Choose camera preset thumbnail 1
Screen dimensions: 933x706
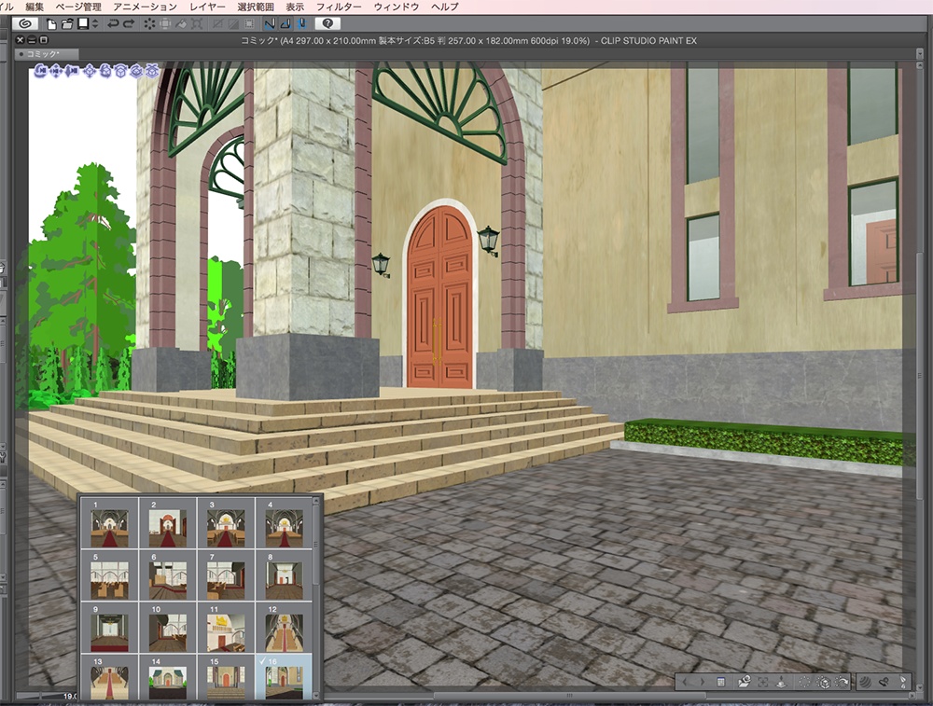[x=109, y=523]
